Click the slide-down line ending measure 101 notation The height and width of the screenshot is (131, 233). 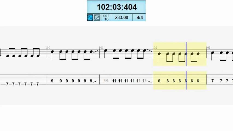[x=149, y=50]
